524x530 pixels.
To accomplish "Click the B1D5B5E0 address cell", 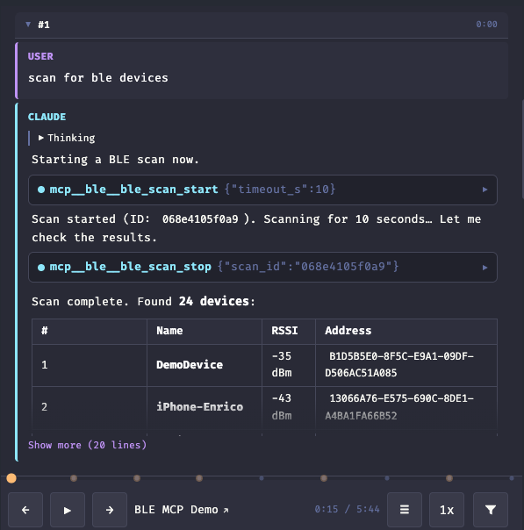I will click(x=406, y=365).
